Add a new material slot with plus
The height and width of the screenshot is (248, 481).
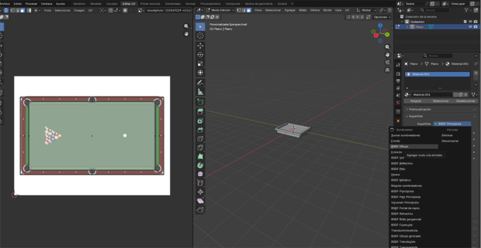(x=476, y=73)
